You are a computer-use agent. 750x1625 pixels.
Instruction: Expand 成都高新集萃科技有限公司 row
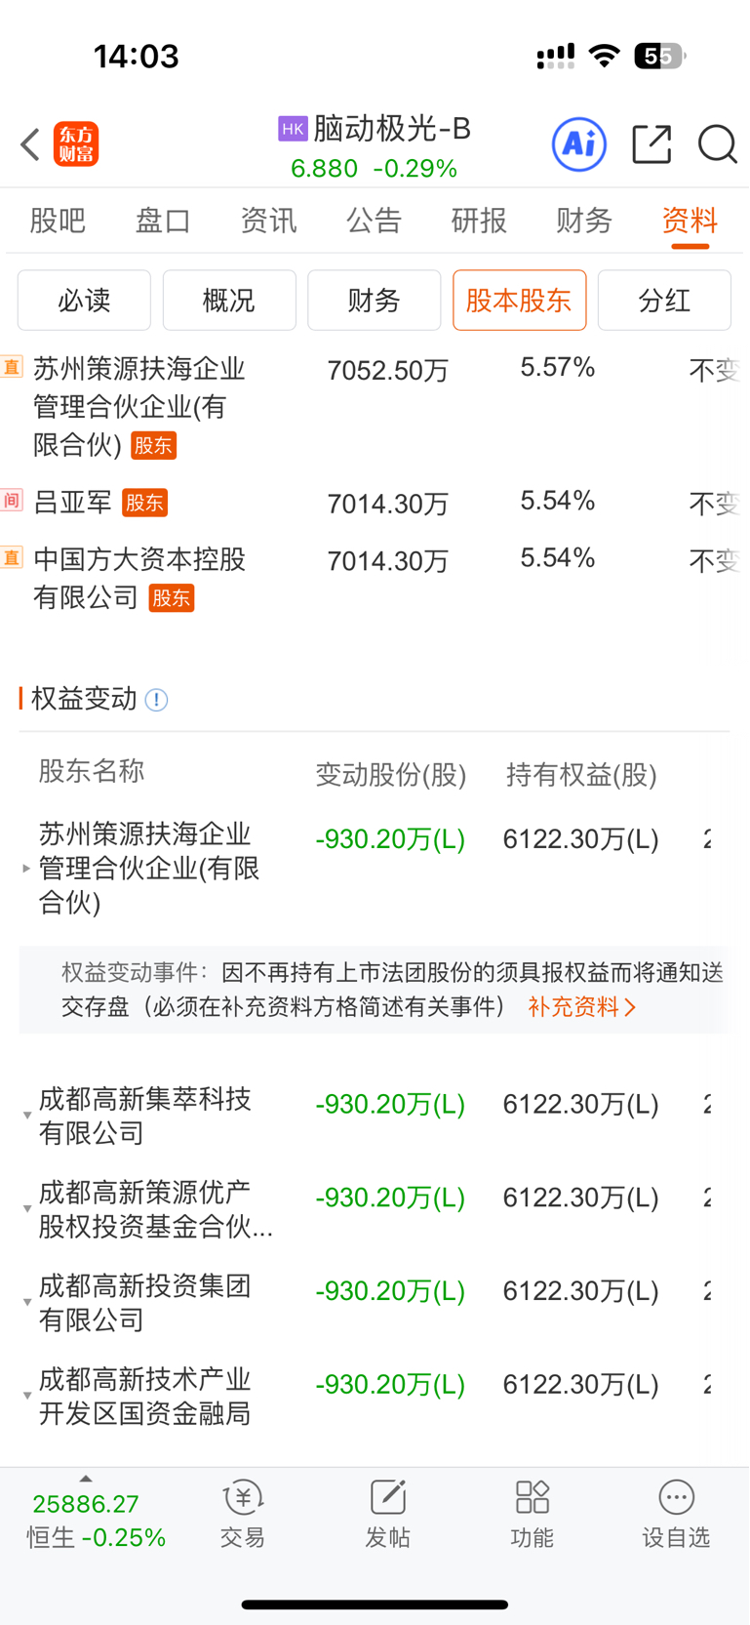click(x=26, y=1116)
